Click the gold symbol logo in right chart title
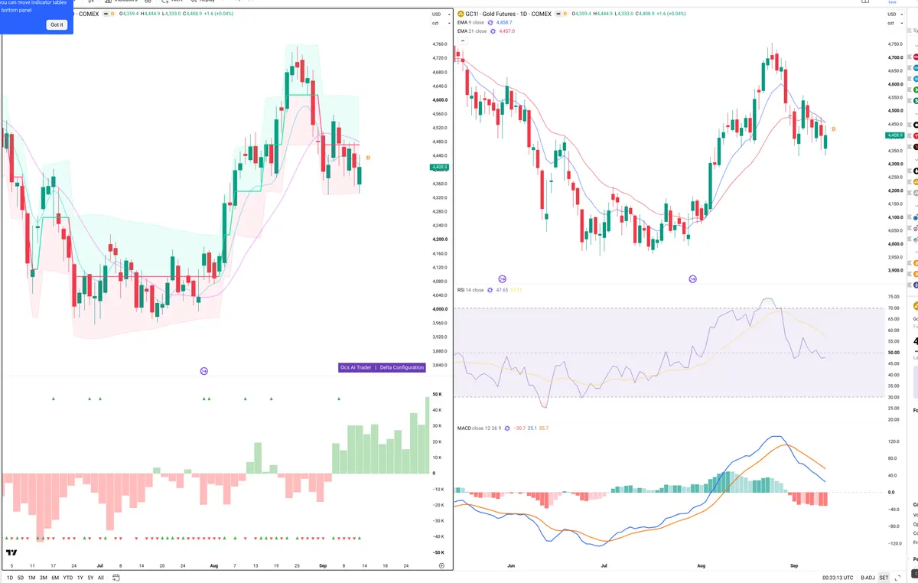 point(460,14)
